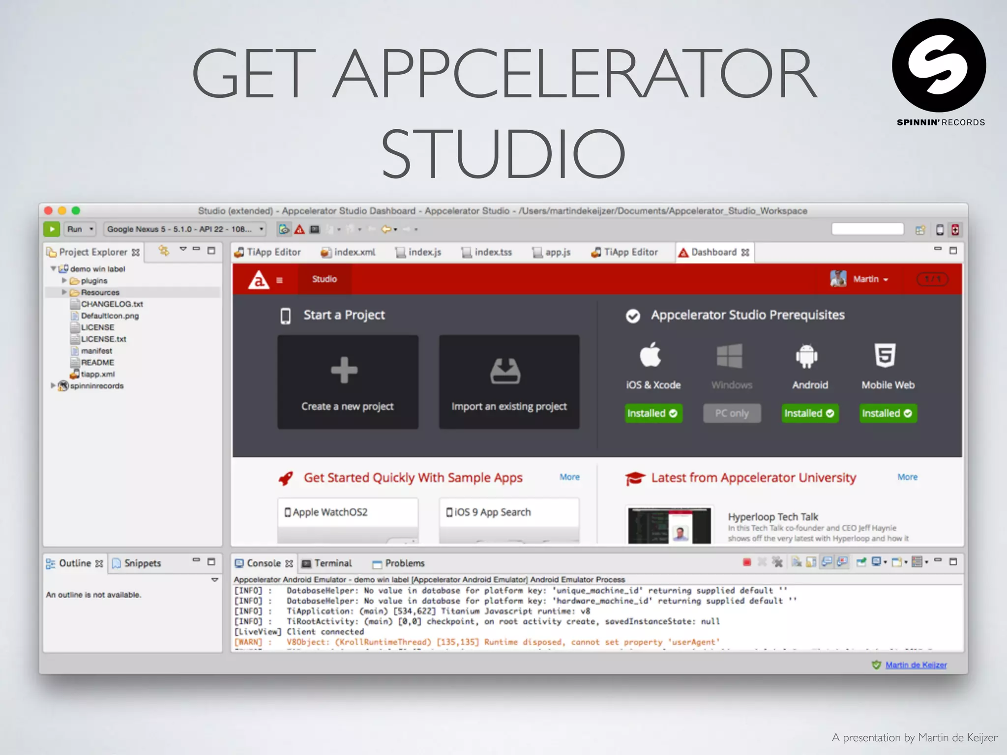Click the red Terminate square in Console toolbar
The width and height of the screenshot is (1007, 755).
(x=747, y=562)
